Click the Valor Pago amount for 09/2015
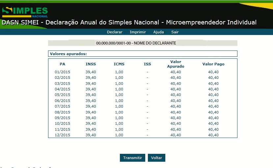Image resolution: width=273 pixels, height=168 pixels. click(x=213, y=118)
